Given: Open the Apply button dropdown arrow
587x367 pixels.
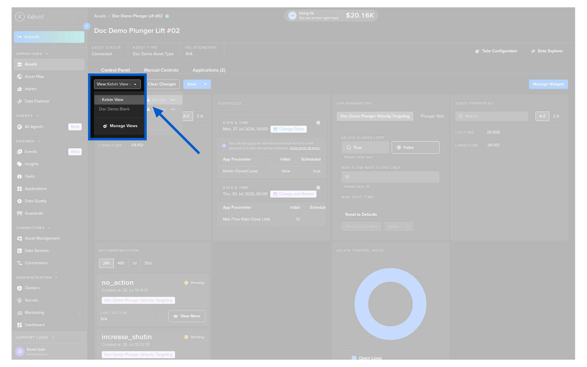Looking at the screenshot, I should pyautogui.click(x=408, y=226).
